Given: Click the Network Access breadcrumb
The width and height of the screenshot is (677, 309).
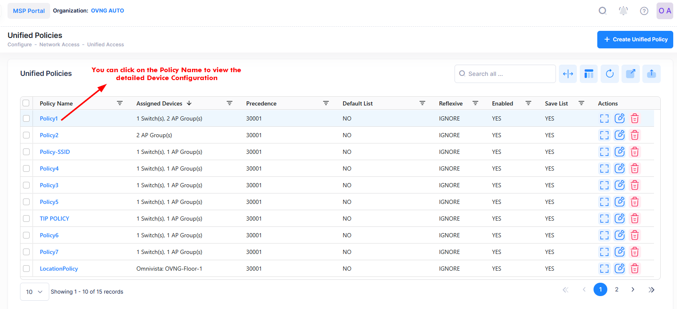Looking at the screenshot, I should point(59,45).
